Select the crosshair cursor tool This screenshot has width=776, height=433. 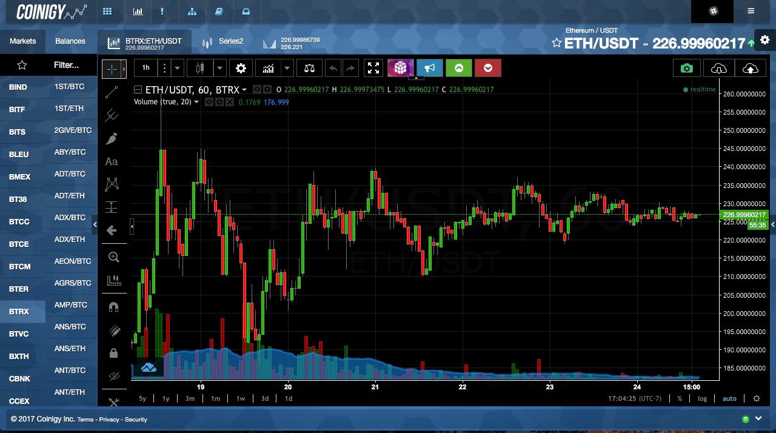(x=111, y=69)
